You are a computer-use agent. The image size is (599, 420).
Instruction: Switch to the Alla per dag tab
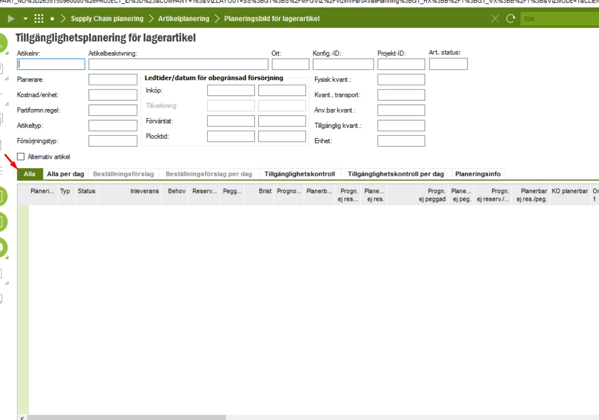click(x=65, y=173)
